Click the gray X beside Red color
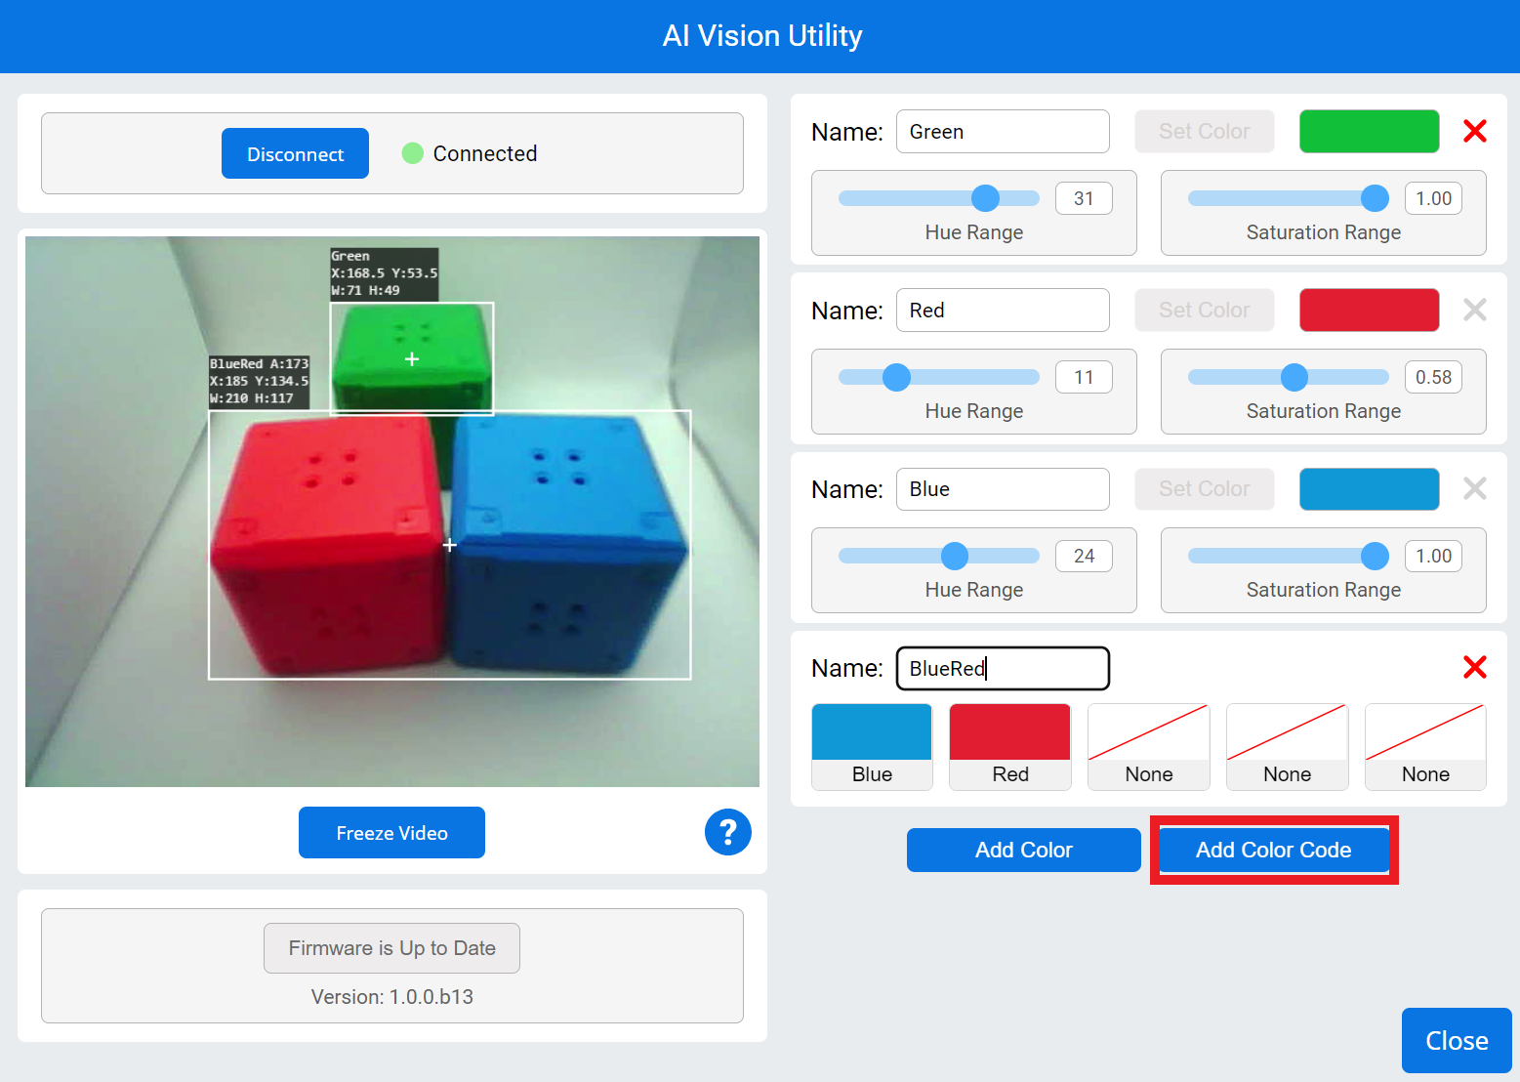1520x1082 pixels. pos(1474,310)
